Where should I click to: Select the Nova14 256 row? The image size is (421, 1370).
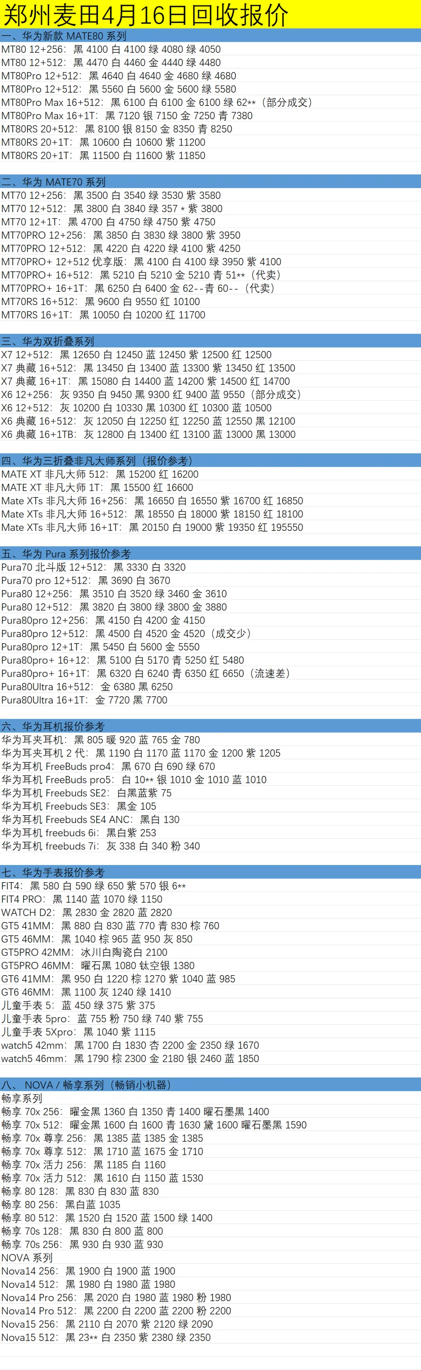point(210,1271)
